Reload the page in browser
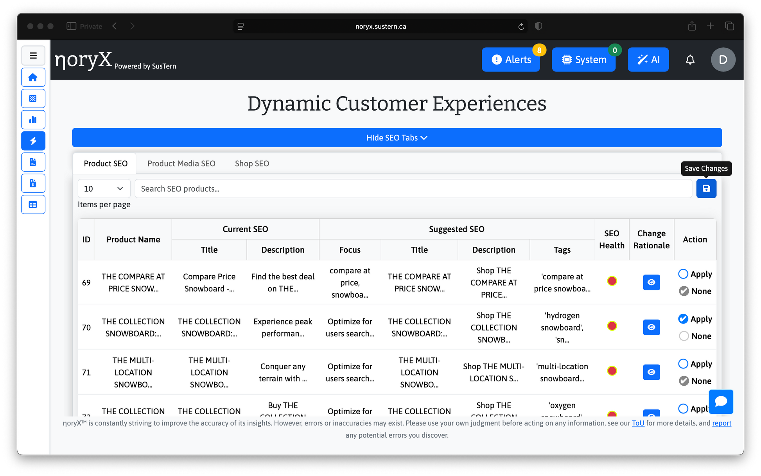 point(521,26)
